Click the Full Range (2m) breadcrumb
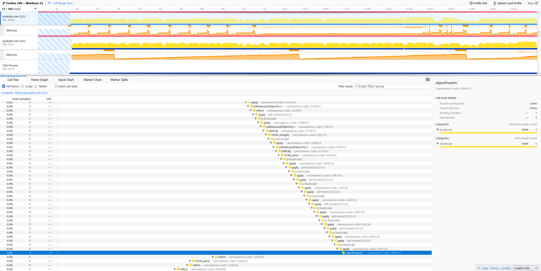 [62, 3]
